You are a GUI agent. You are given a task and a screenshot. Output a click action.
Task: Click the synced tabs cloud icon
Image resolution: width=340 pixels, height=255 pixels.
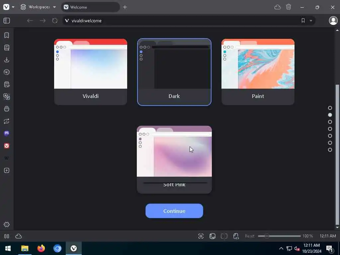[x=278, y=7]
